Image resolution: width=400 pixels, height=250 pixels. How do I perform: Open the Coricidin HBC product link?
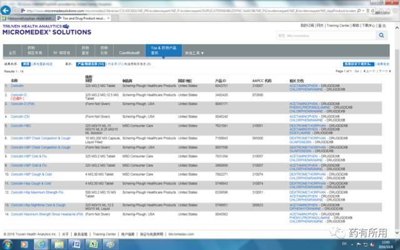click(21, 126)
